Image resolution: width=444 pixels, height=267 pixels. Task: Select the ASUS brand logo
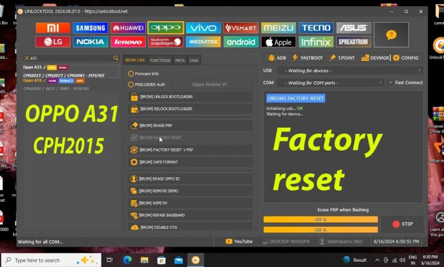coord(353,28)
